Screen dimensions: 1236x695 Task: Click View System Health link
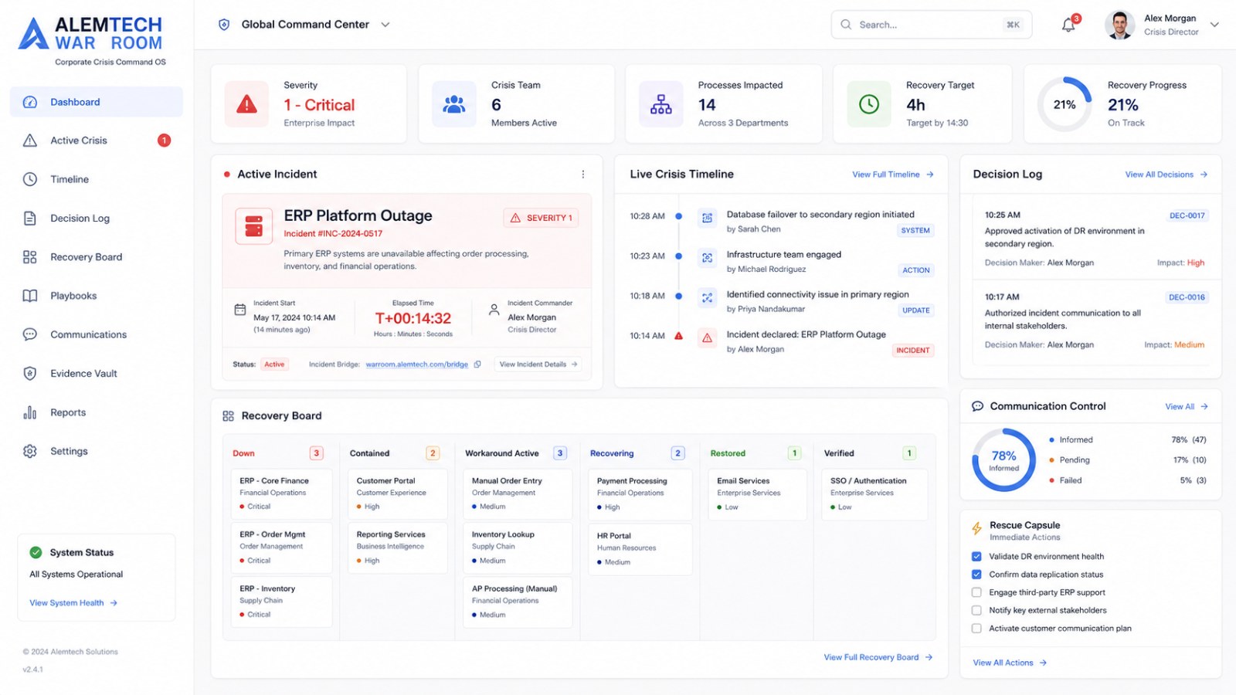pyautogui.click(x=73, y=603)
